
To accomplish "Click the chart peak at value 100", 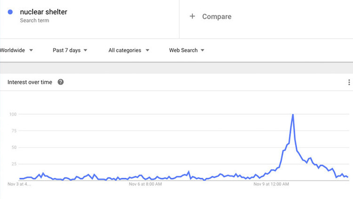I will point(293,115).
